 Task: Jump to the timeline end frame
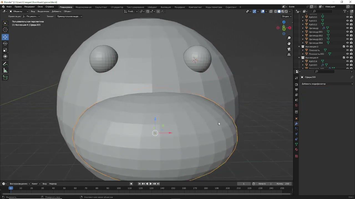tap(158, 184)
